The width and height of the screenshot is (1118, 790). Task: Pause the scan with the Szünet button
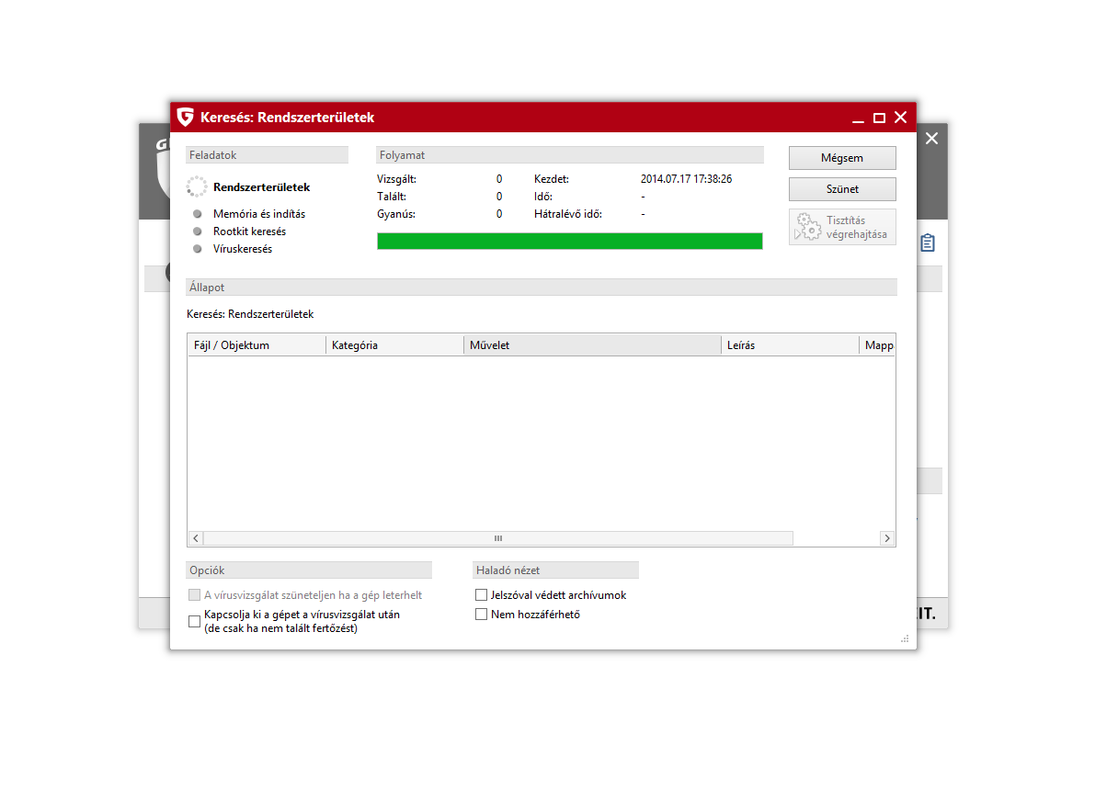[842, 189]
